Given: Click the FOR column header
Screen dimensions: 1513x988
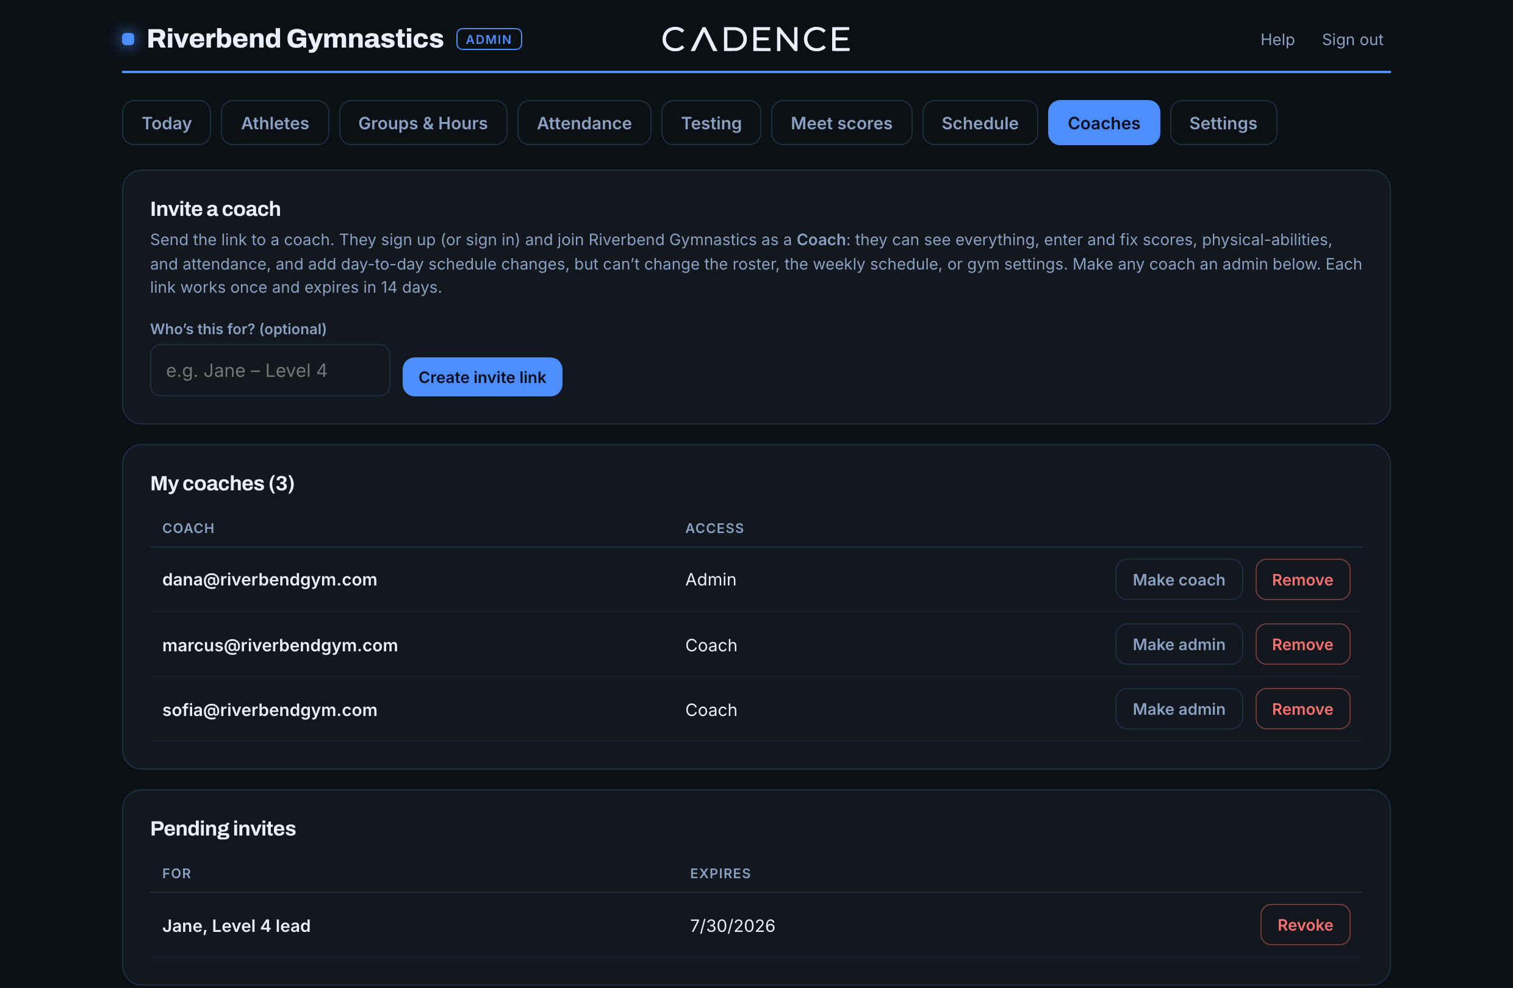Looking at the screenshot, I should [176, 873].
